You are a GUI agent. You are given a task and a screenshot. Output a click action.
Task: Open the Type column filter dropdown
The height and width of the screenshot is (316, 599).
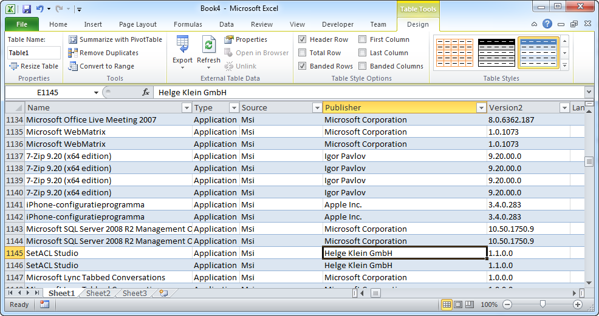234,108
